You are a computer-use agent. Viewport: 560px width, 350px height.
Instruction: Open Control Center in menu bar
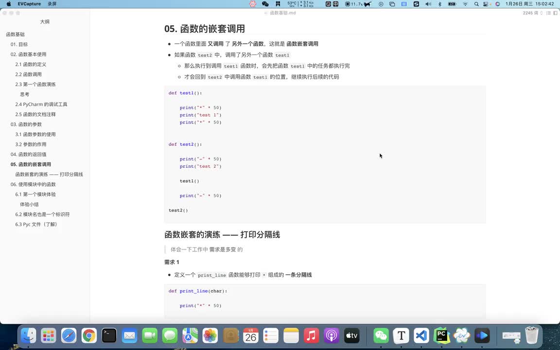coord(486,4)
